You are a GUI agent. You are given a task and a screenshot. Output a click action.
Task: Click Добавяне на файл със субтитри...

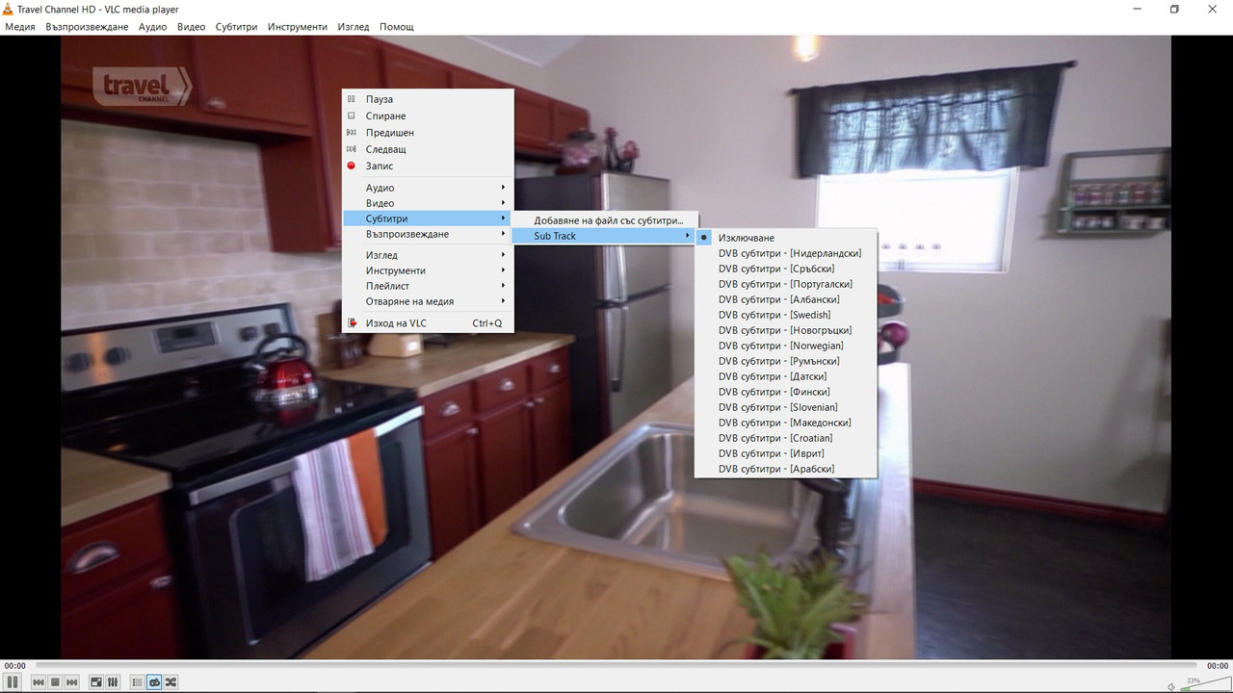coord(604,220)
